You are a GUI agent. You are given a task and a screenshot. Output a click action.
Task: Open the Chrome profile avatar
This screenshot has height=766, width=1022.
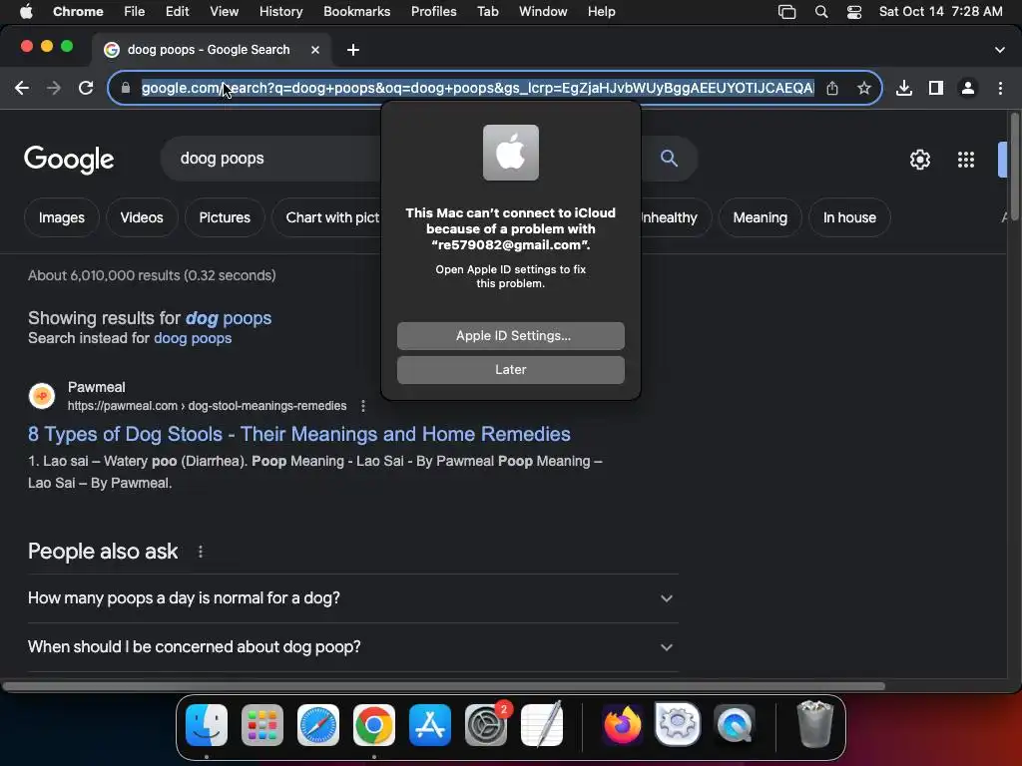(968, 88)
